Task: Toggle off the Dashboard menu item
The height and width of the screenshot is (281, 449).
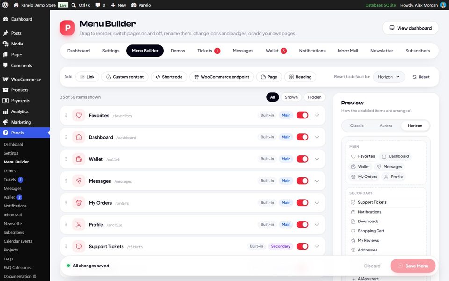Action: tap(303, 137)
